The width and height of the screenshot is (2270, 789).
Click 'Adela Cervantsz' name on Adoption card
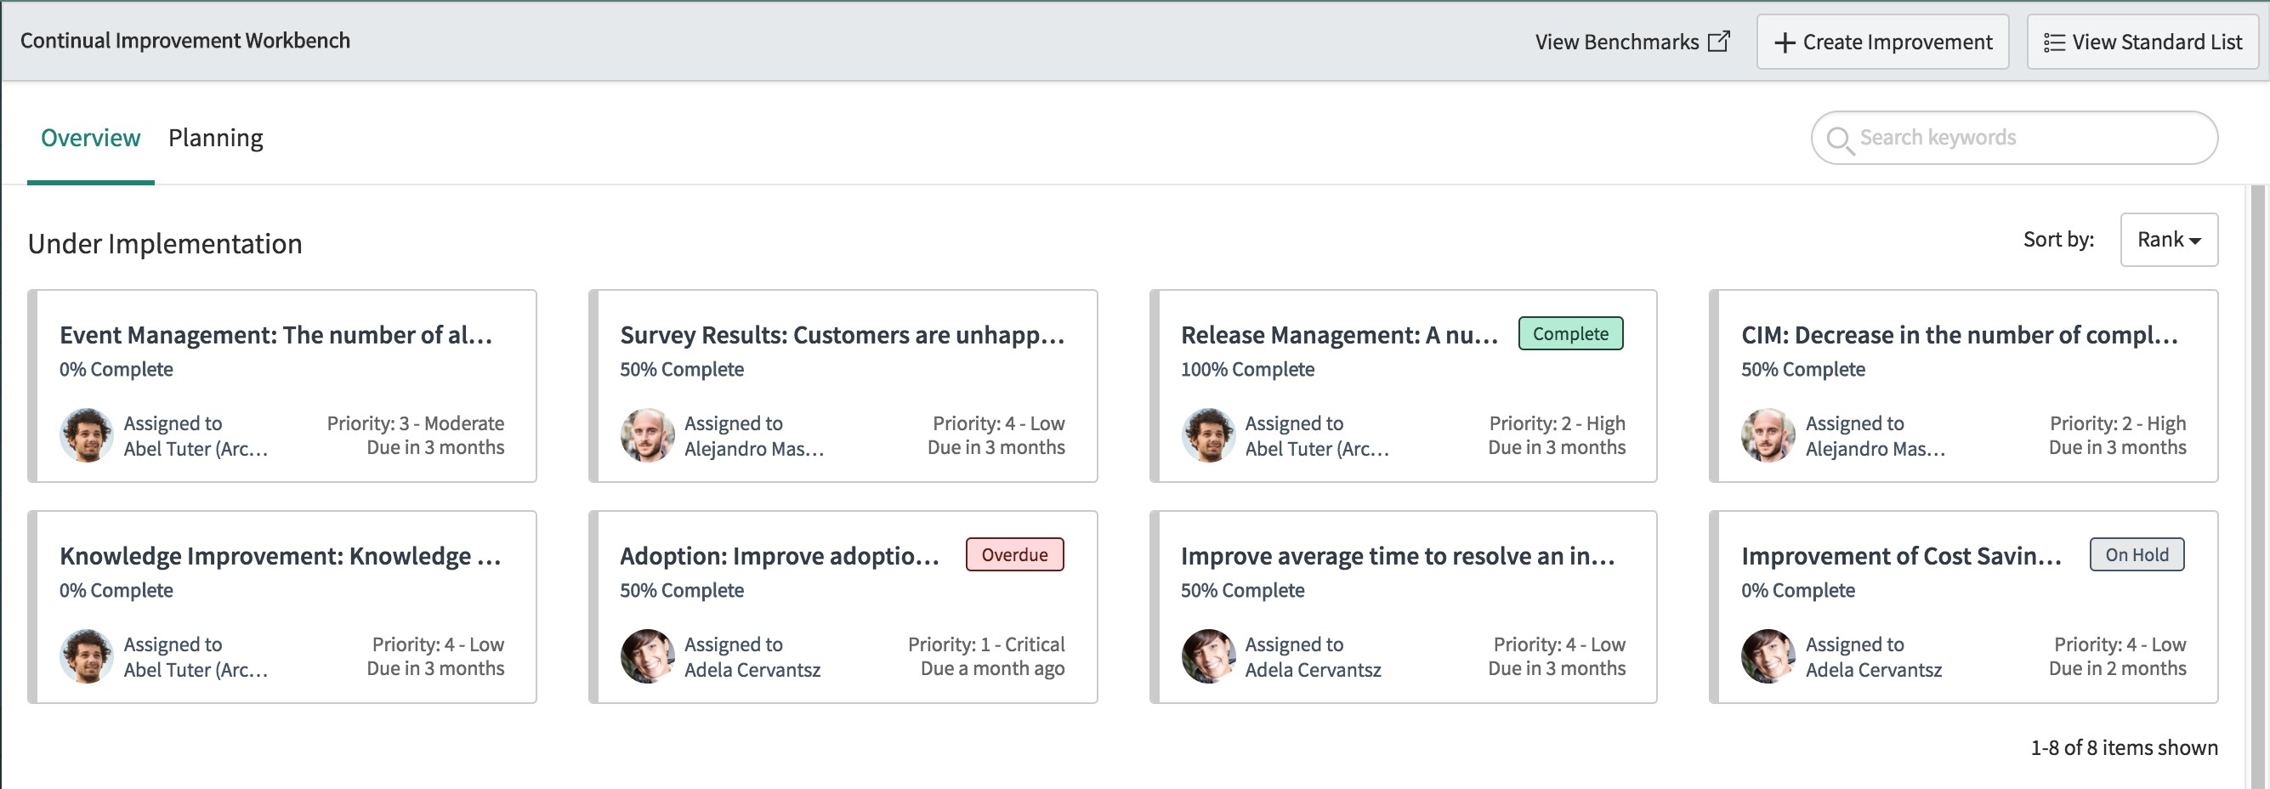(752, 670)
